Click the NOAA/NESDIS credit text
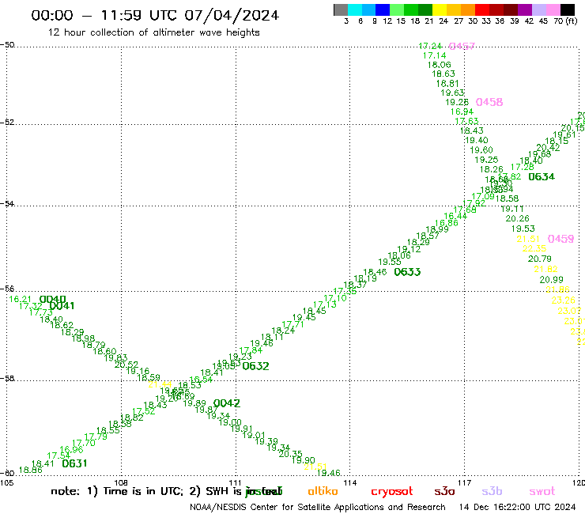This screenshot has height=514, width=585. pyautogui.click(x=318, y=508)
